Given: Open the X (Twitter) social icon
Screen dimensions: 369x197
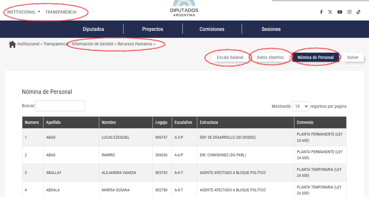Looking at the screenshot, I should [330, 12].
